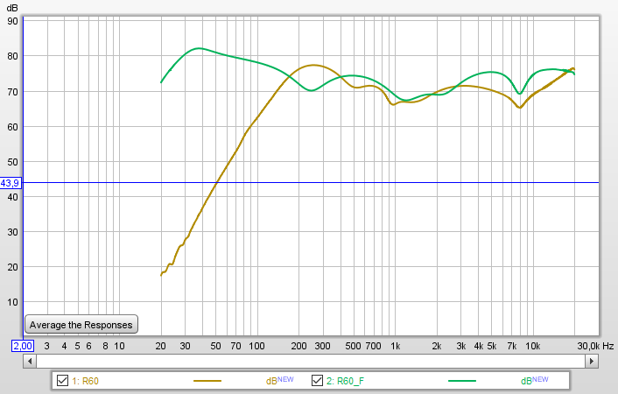Click the '1: R60' legend label
This screenshot has height=394, width=618.
[x=85, y=381]
